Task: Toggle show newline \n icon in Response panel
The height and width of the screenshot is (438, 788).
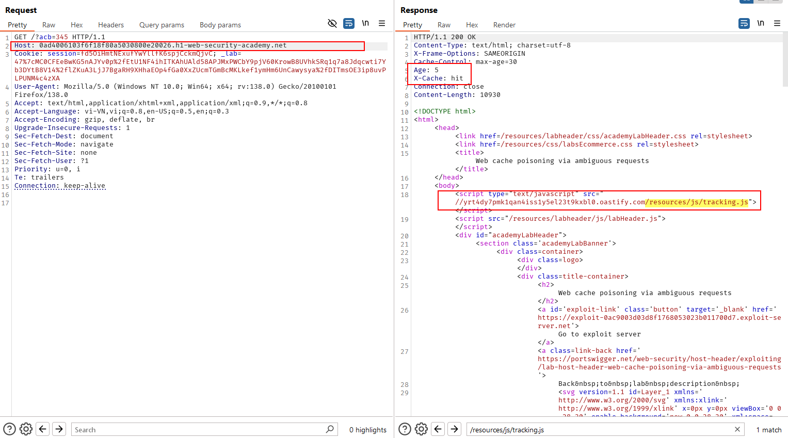Action: (761, 23)
